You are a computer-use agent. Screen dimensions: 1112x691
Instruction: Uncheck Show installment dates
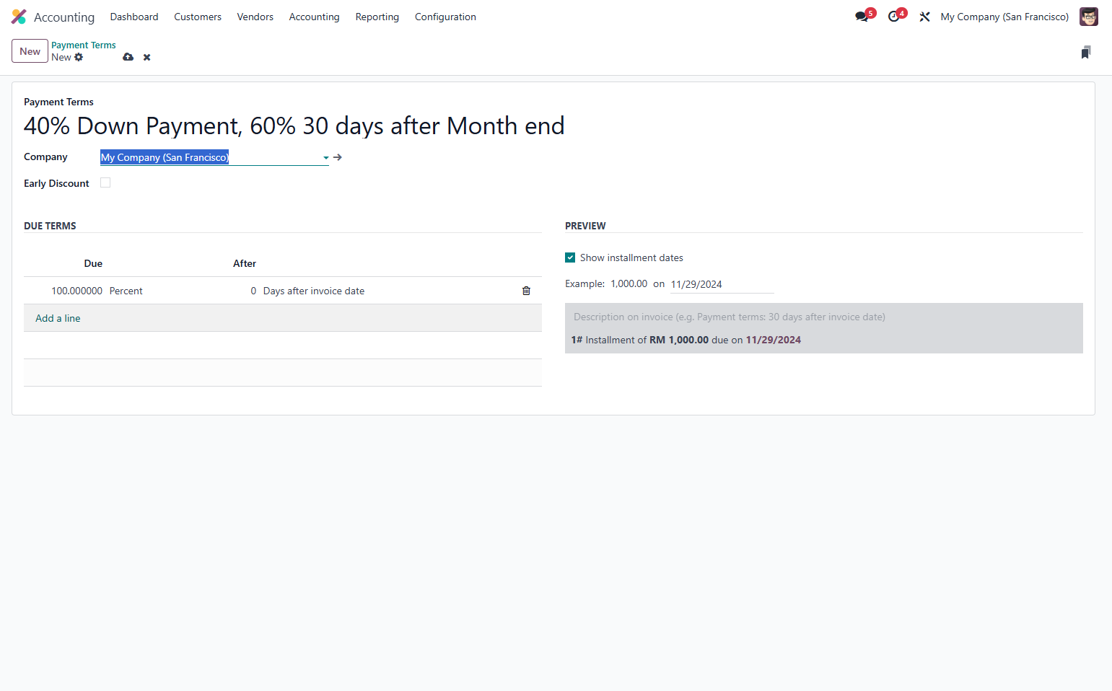click(570, 258)
